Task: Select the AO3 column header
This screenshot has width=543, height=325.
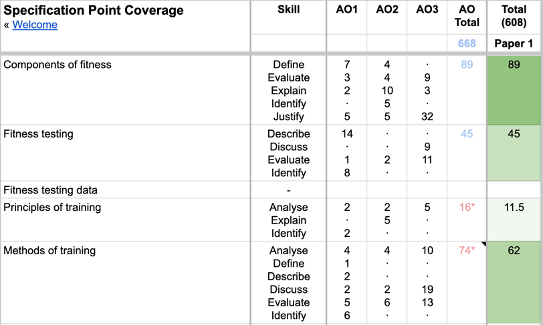Action: [427, 9]
